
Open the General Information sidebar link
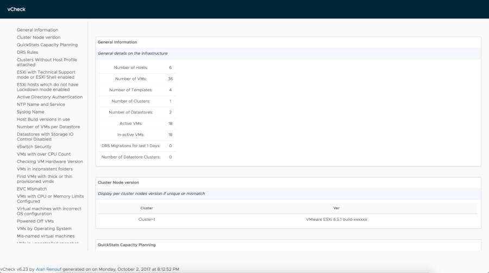point(37,30)
